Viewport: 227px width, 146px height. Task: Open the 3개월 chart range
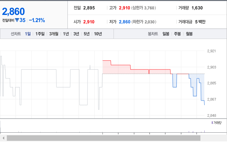(54, 34)
